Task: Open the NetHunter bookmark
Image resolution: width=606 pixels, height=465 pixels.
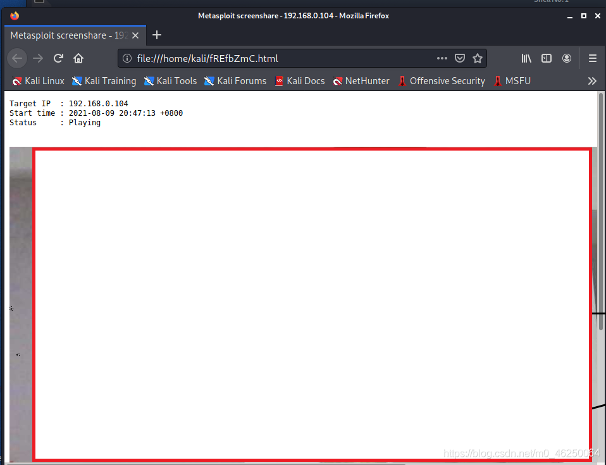Action: click(x=361, y=81)
